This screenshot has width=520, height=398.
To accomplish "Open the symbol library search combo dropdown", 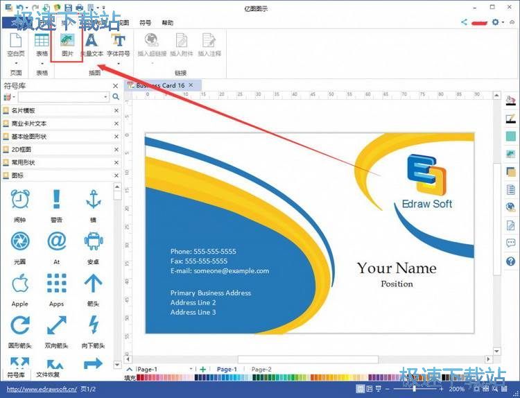I will click(x=105, y=97).
